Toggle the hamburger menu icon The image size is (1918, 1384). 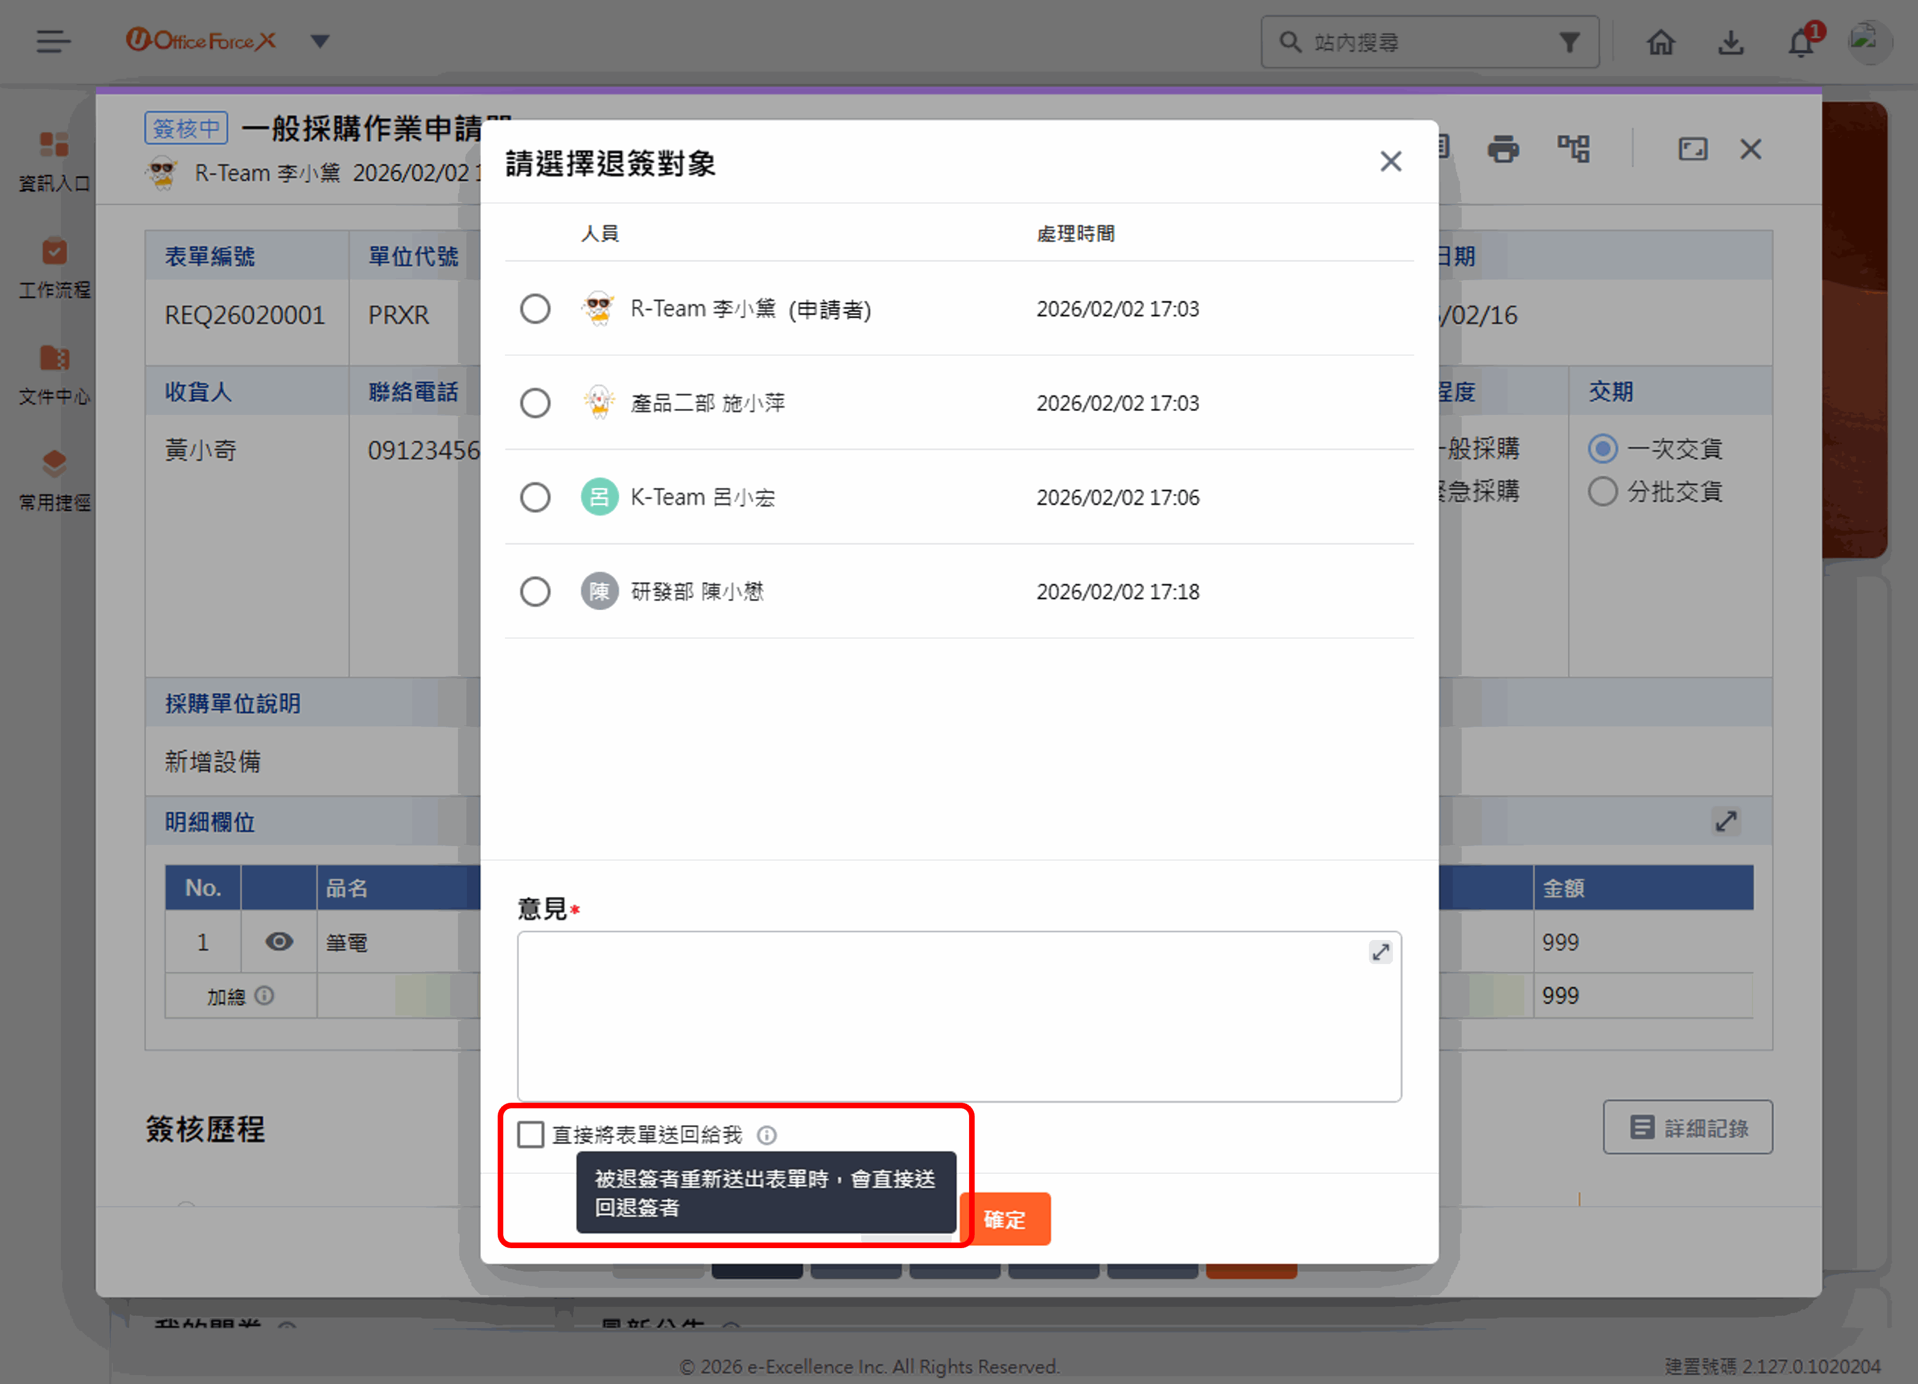coord(53,41)
